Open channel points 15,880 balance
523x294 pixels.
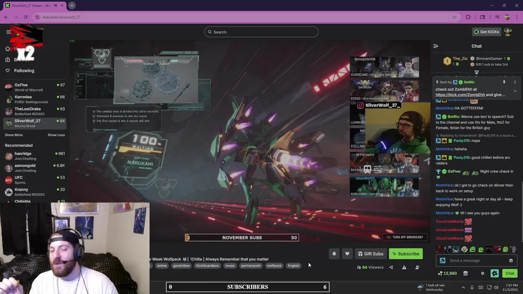coord(447,273)
